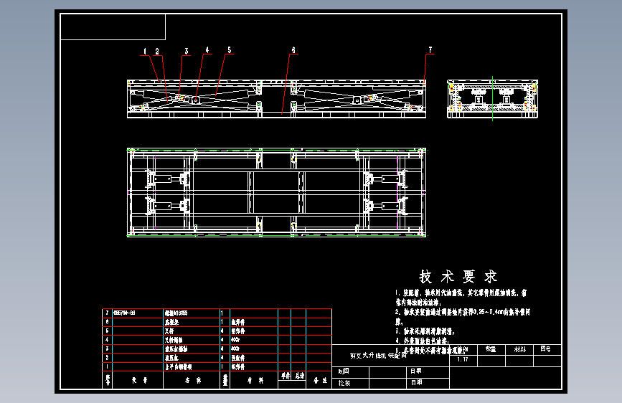Image resolution: width=622 pixels, height=403 pixels.
Task: Click the 液压缸 name in parts list row 2
Action: click(171, 358)
